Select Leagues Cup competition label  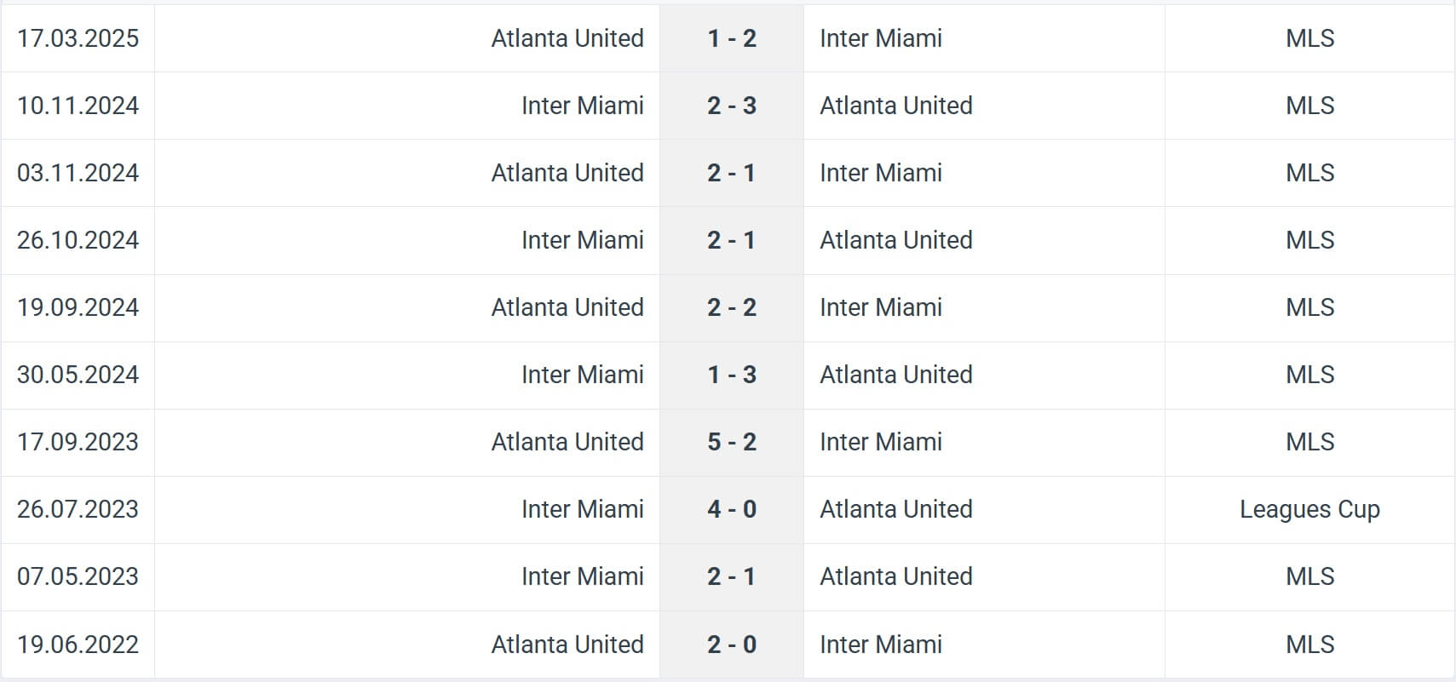pos(1309,509)
